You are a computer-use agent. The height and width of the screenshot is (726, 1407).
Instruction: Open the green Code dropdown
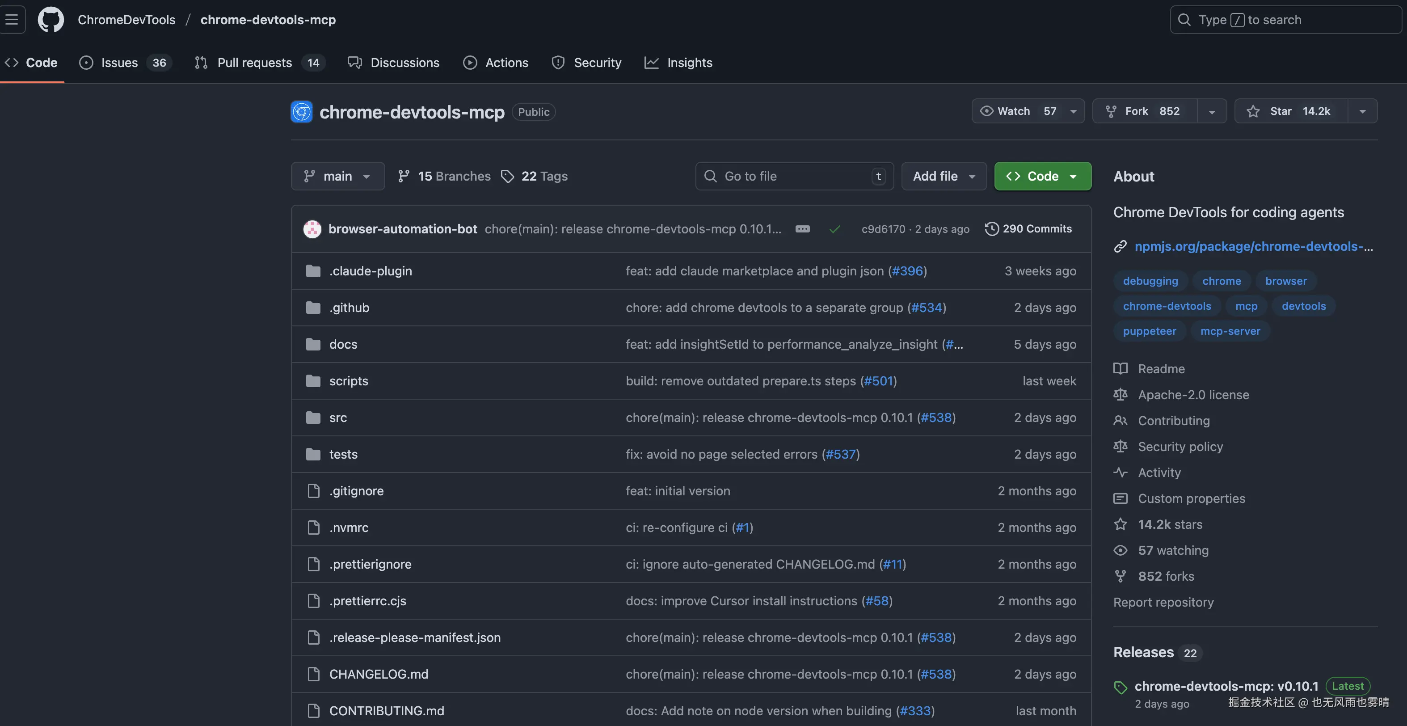coord(1042,176)
